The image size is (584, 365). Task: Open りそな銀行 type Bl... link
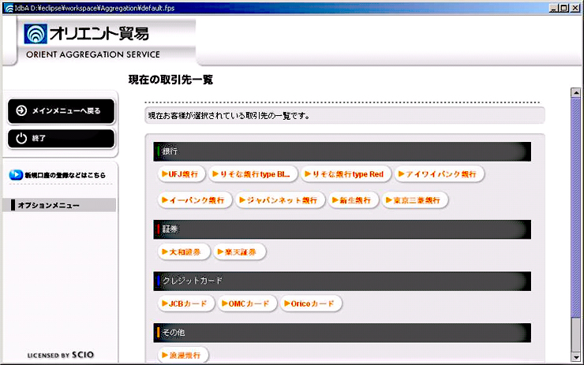[253, 174]
